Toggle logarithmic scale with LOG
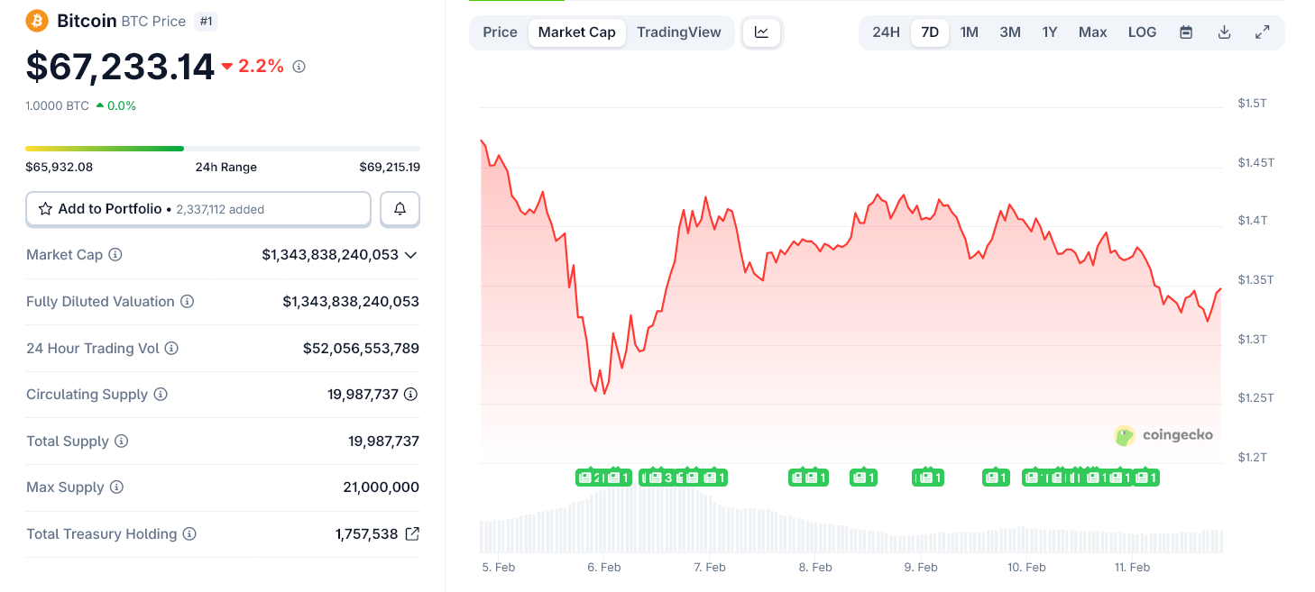The image size is (1315, 592). point(1141,32)
